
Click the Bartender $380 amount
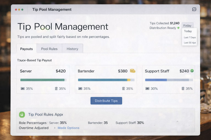123,71
